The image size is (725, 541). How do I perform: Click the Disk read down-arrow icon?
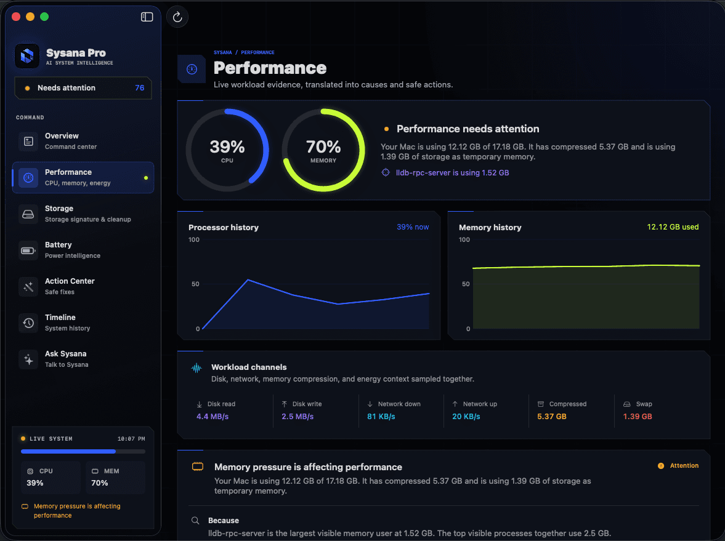(x=200, y=404)
